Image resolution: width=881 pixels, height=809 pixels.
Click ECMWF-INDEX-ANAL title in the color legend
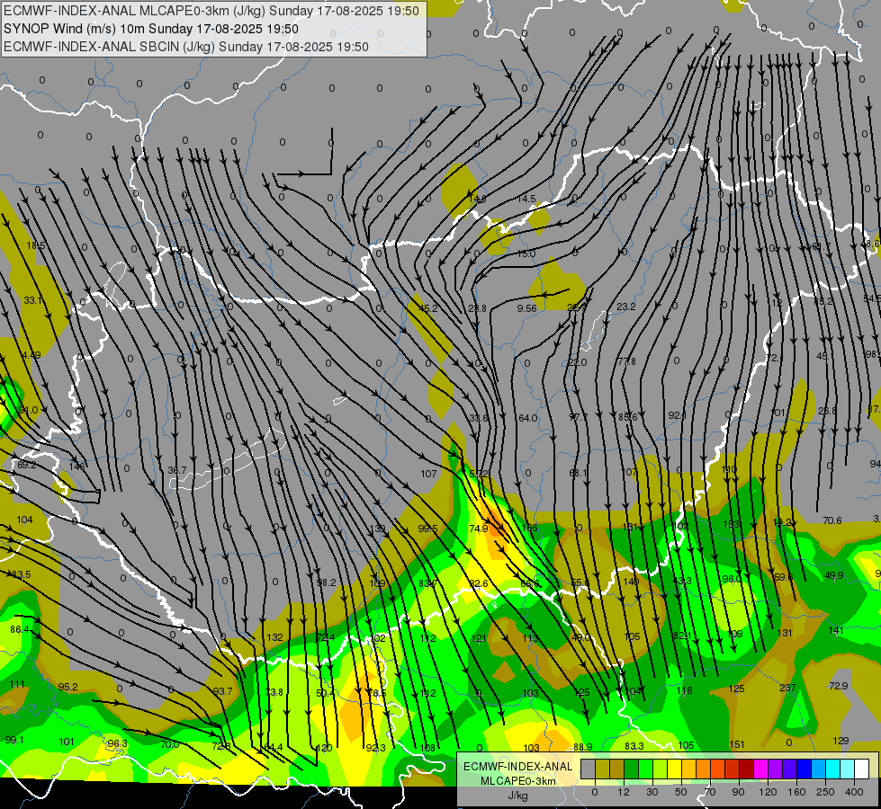pyautogui.click(x=518, y=767)
